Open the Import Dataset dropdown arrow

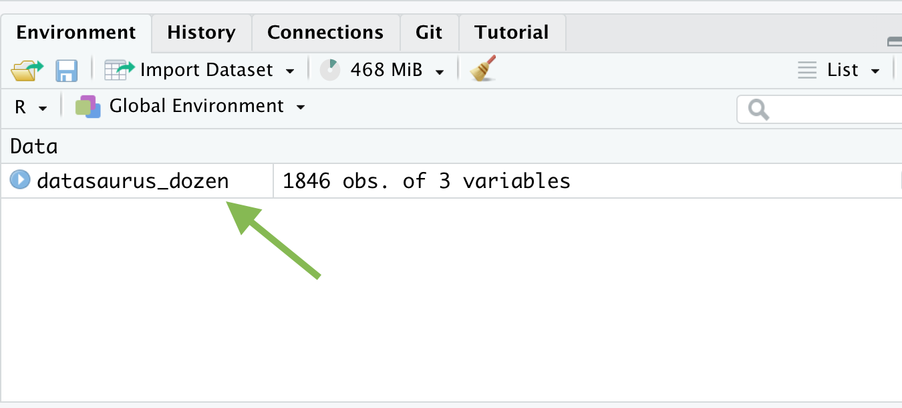(290, 71)
